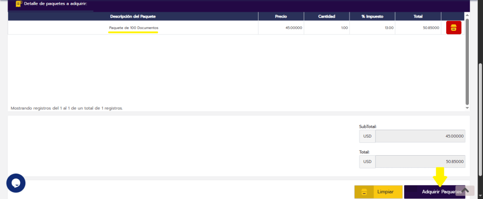Viewport: 483px width, 199px height.
Task: Click the Cantidad column header
Action: coord(326,16)
